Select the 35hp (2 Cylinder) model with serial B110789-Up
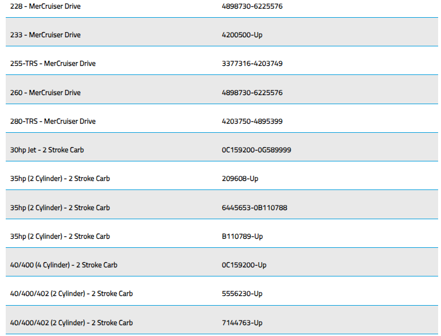Screen dimensions: 441x336 click(x=60, y=236)
